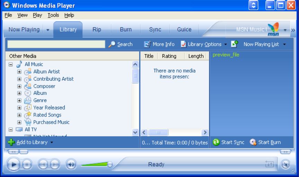Click the rewind seek button
299x177 pixels.
[13, 152]
